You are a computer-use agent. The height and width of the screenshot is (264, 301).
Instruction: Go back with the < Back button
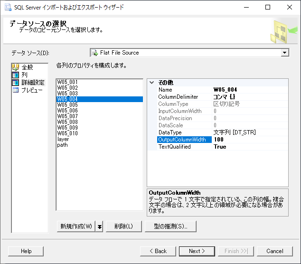(x=158, y=251)
